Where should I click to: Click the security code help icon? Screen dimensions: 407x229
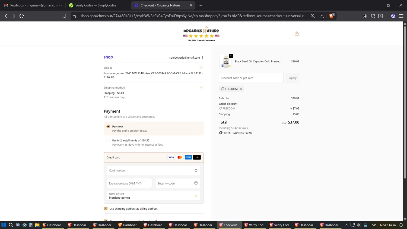pos(196,183)
